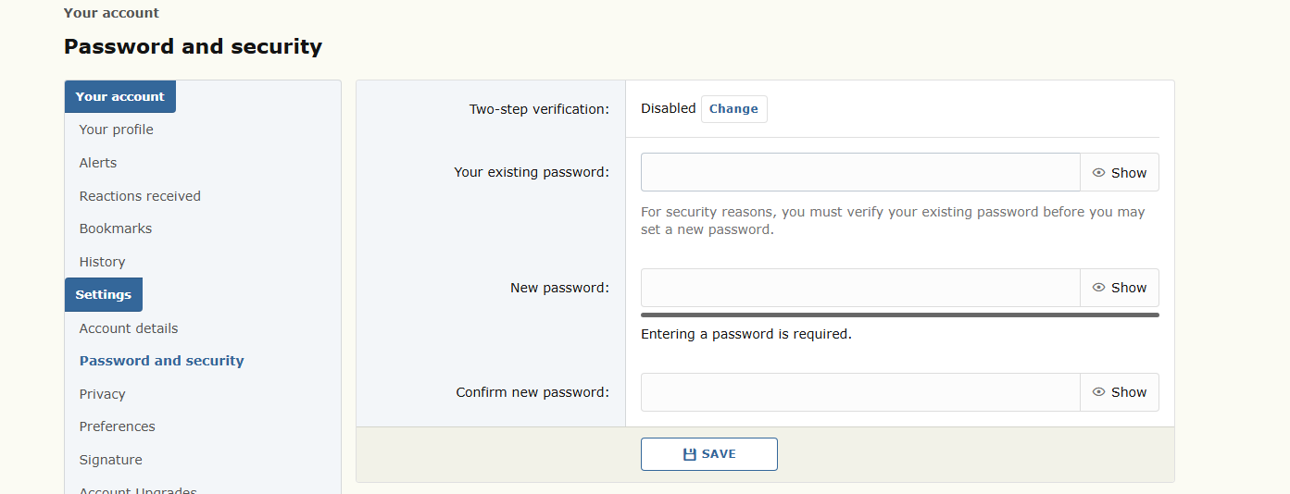Open Bookmarks in account sidebar
This screenshot has width=1290, height=494.
[116, 228]
